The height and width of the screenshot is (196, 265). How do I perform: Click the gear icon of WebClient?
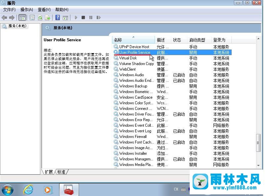[116, 69]
